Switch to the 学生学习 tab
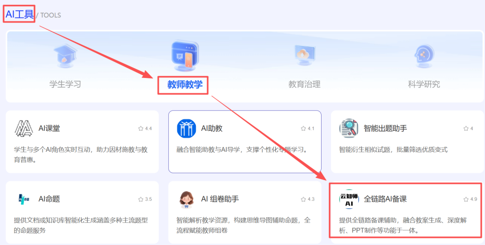 tap(65, 84)
